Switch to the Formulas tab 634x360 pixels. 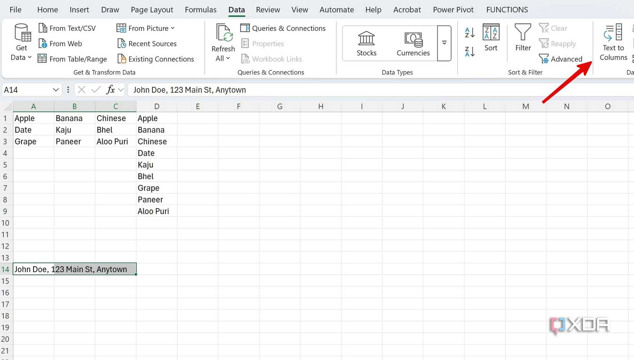click(201, 10)
